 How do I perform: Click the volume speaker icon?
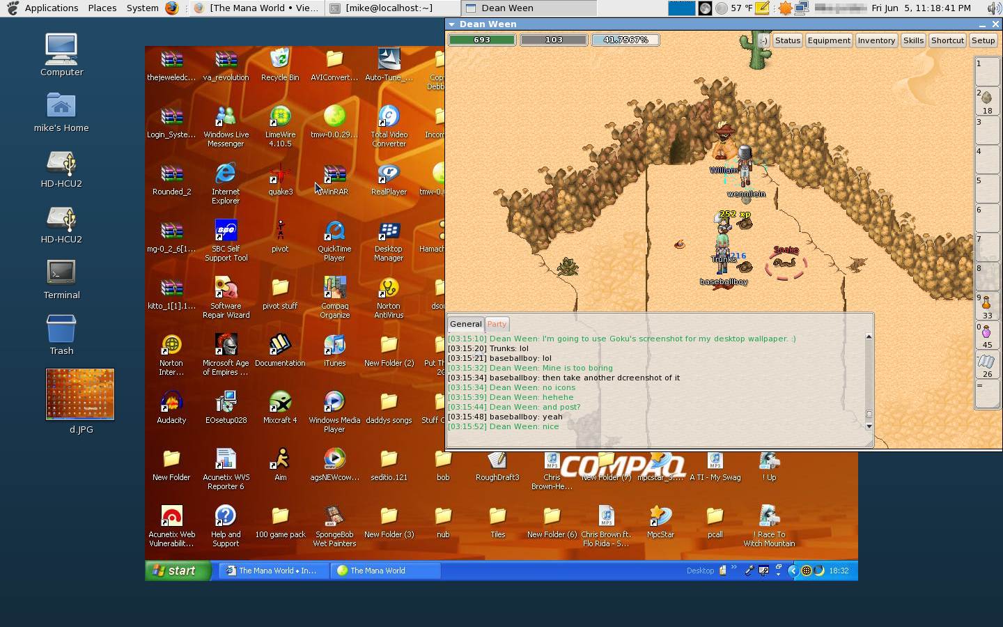point(994,8)
